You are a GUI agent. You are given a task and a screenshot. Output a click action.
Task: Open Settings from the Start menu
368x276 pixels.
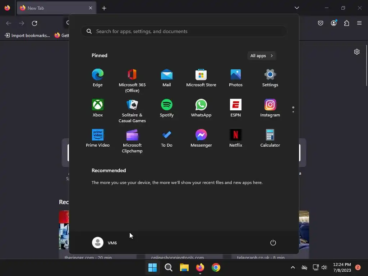click(x=270, y=78)
